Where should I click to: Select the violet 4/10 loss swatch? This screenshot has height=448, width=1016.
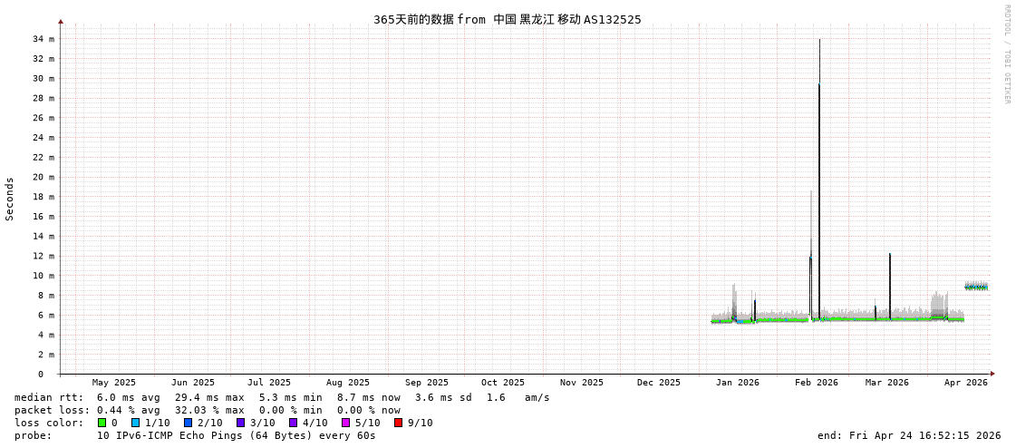(x=294, y=423)
